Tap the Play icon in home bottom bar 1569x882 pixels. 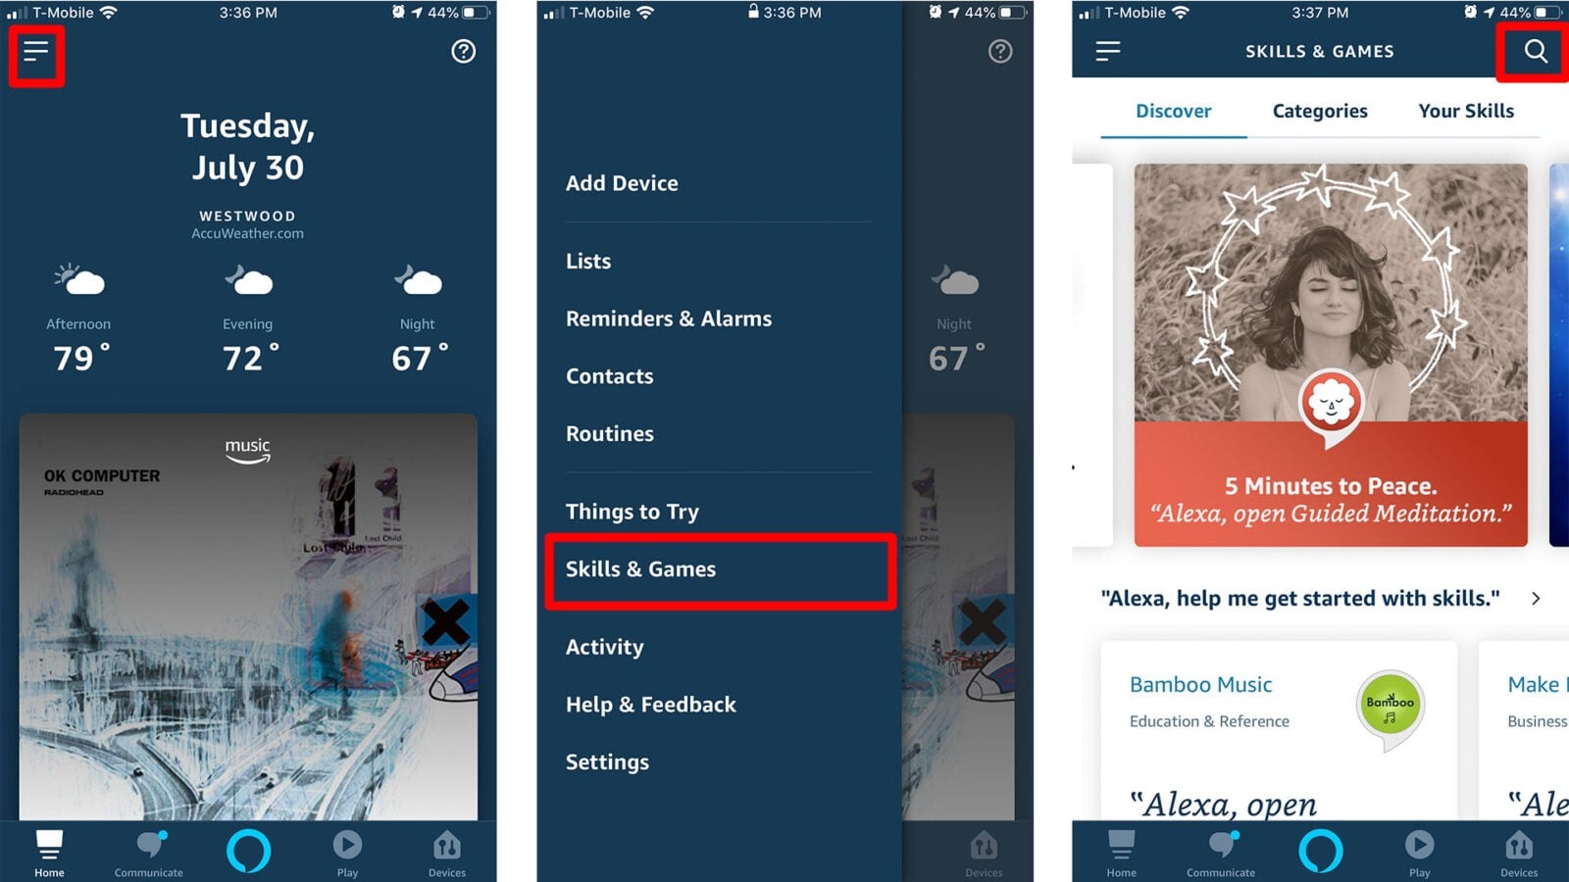(x=347, y=852)
